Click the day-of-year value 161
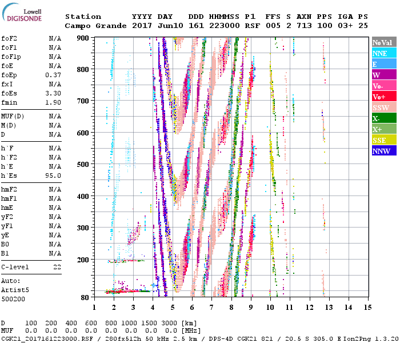 point(196,26)
